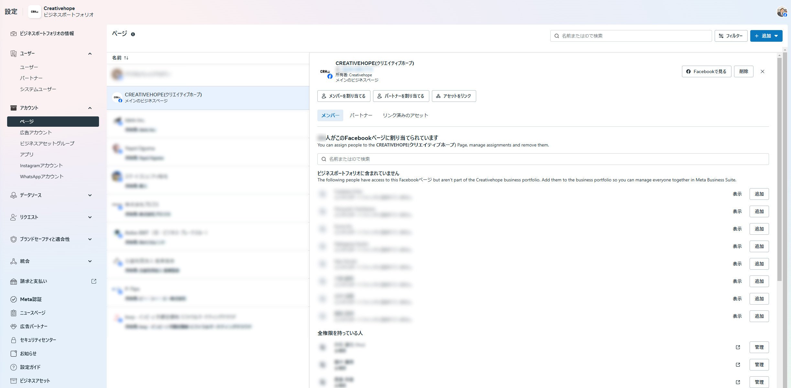Collapse the アカウント section chevron
The image size is (791, 388).
tap(90, 108)
